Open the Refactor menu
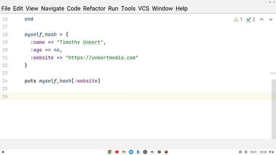 click(x=94, y=9)
